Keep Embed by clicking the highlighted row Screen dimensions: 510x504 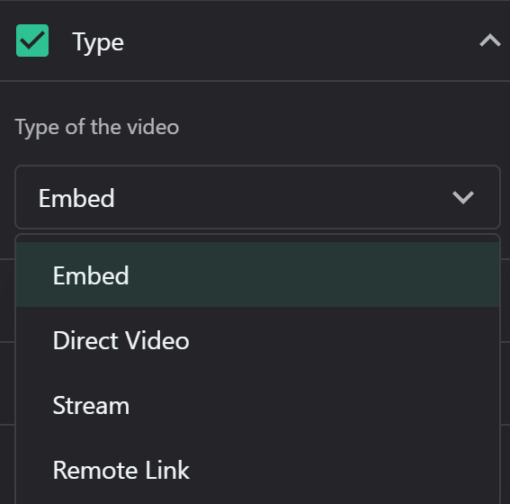click(257, 274)
